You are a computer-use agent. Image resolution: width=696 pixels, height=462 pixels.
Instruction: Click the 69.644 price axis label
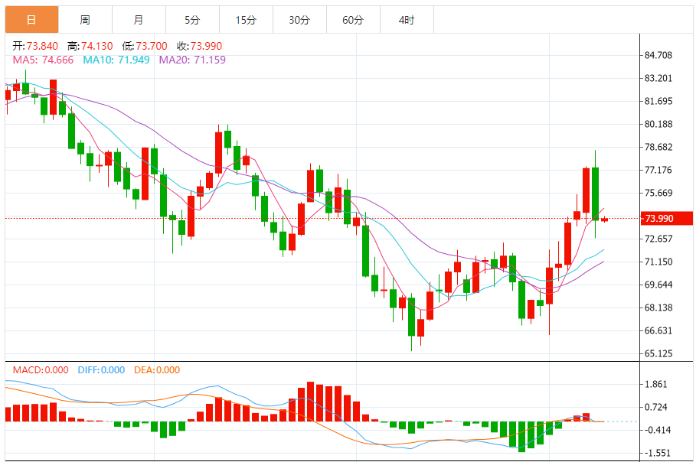[x=658, y=285]
